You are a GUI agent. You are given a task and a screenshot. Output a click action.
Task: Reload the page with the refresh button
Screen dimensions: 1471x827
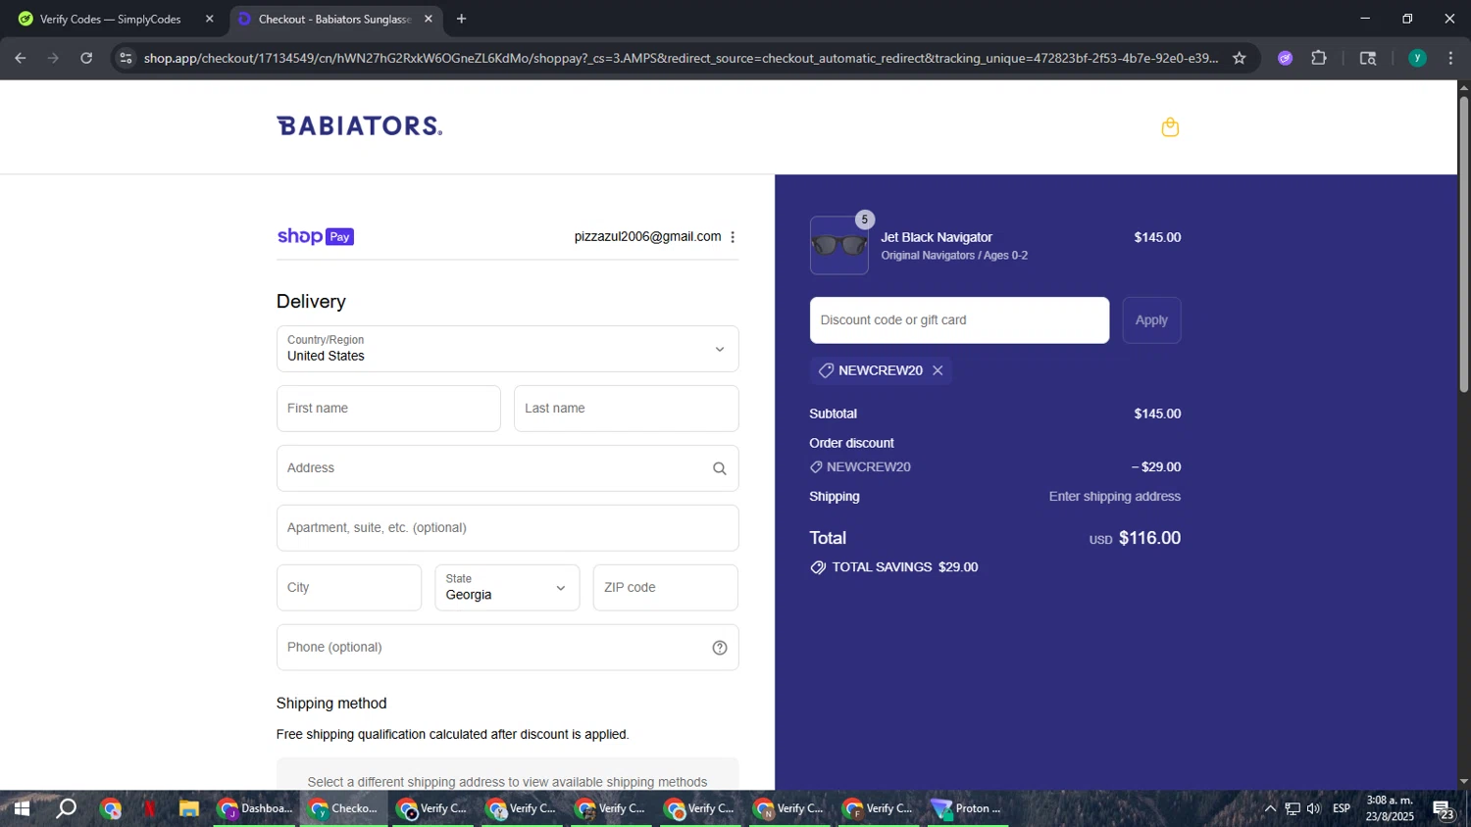coord(86,58)
